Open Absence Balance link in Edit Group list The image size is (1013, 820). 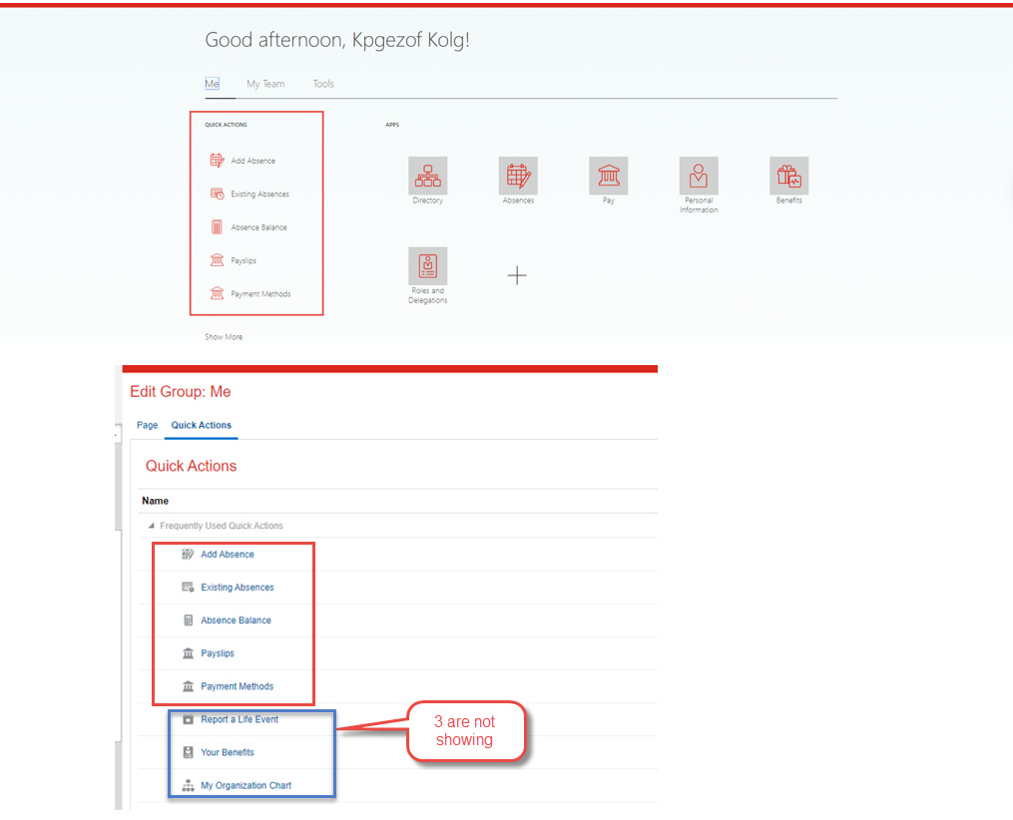pos(236,619)
